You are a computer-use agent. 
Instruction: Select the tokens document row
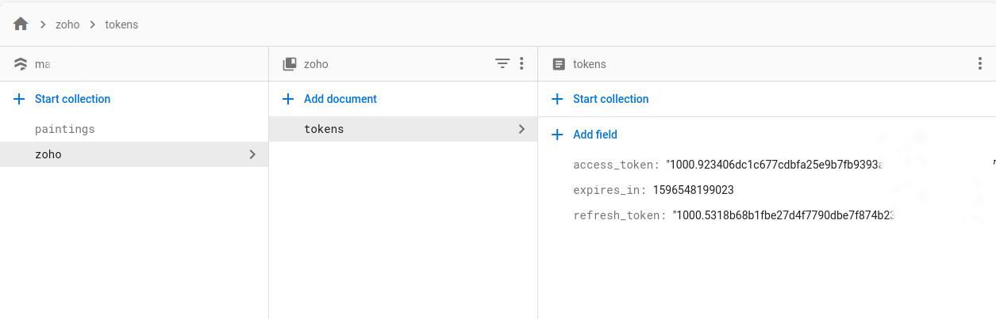click(403, 129)
